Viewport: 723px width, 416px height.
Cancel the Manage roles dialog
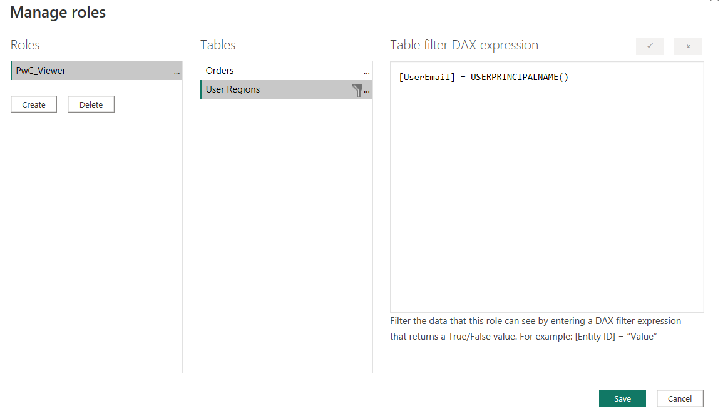coord(680,398)
